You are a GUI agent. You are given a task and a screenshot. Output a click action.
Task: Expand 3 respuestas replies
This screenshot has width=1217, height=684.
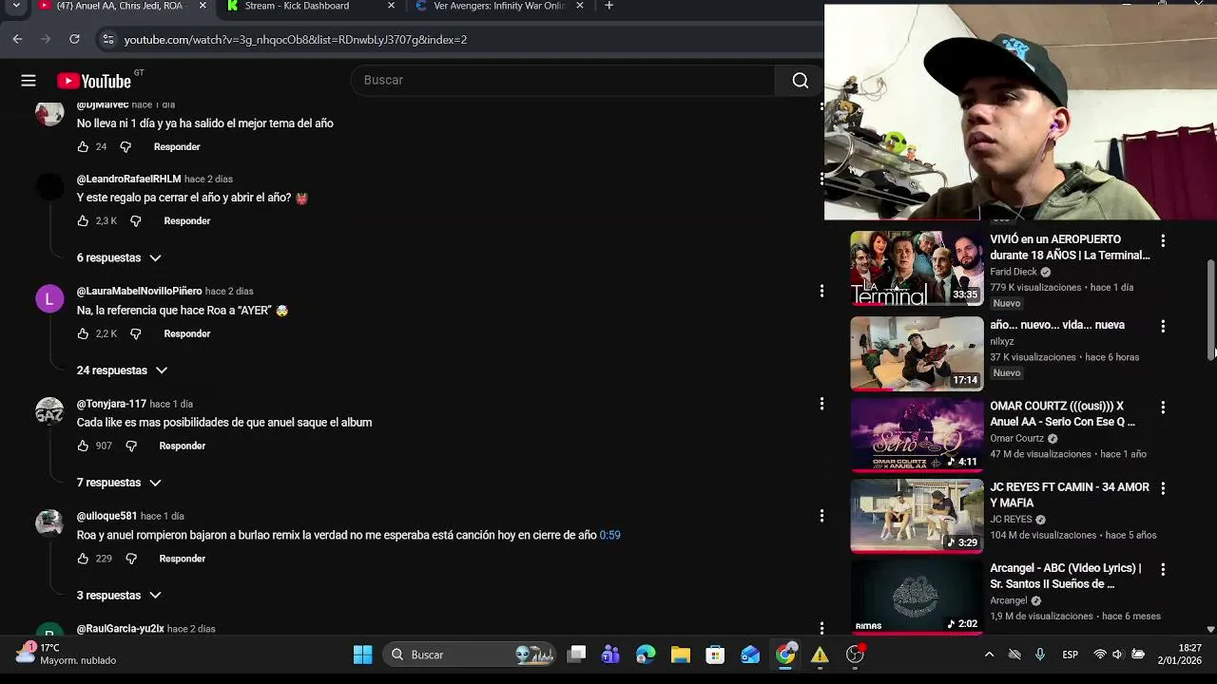click(119, 596)
